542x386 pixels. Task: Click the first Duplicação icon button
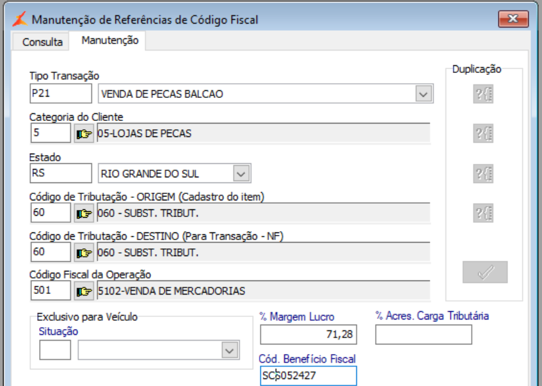pos(483,95)
